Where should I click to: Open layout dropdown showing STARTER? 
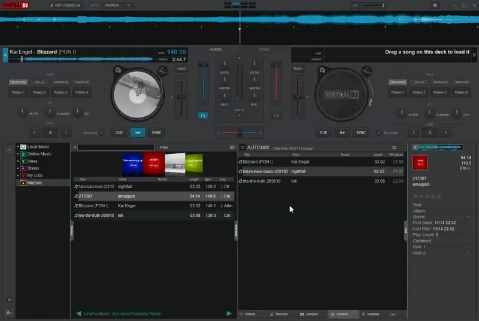[117, 5]
